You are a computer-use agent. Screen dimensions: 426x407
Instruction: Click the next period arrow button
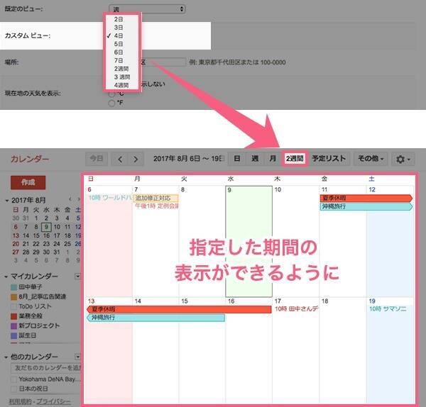[136, 159]
